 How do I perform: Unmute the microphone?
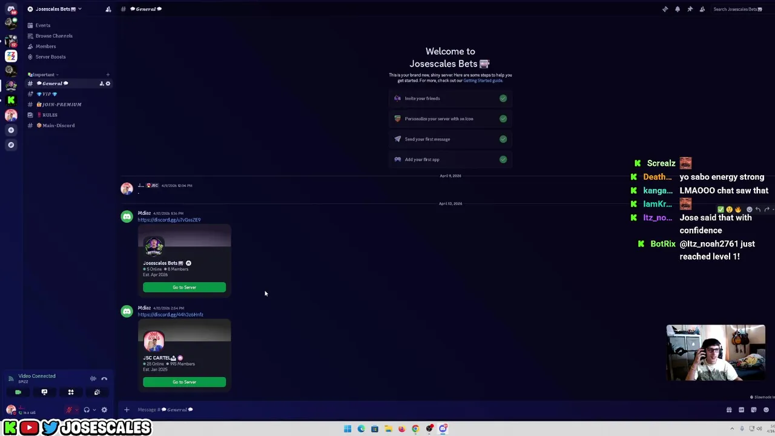click(x=69, y=410)
